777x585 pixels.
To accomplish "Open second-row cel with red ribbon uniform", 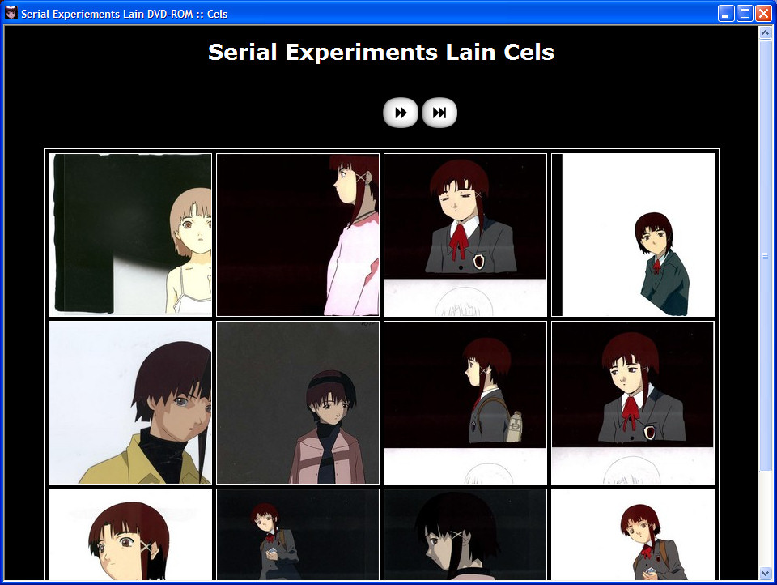I will coord(633,403).
